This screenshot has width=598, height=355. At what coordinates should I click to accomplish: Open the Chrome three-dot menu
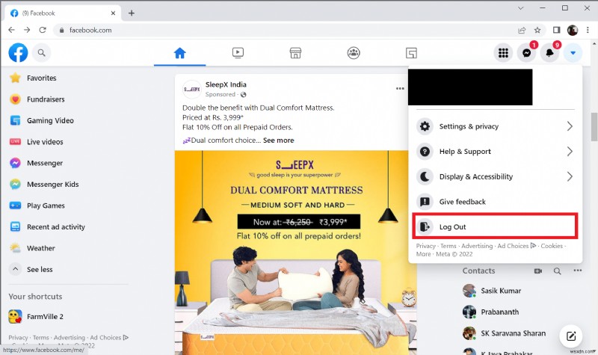coord(588,30)
